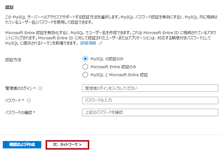Click the external link icon after 詳細情報
Viewport: 222px width, 153px height.
coord(100,43)
